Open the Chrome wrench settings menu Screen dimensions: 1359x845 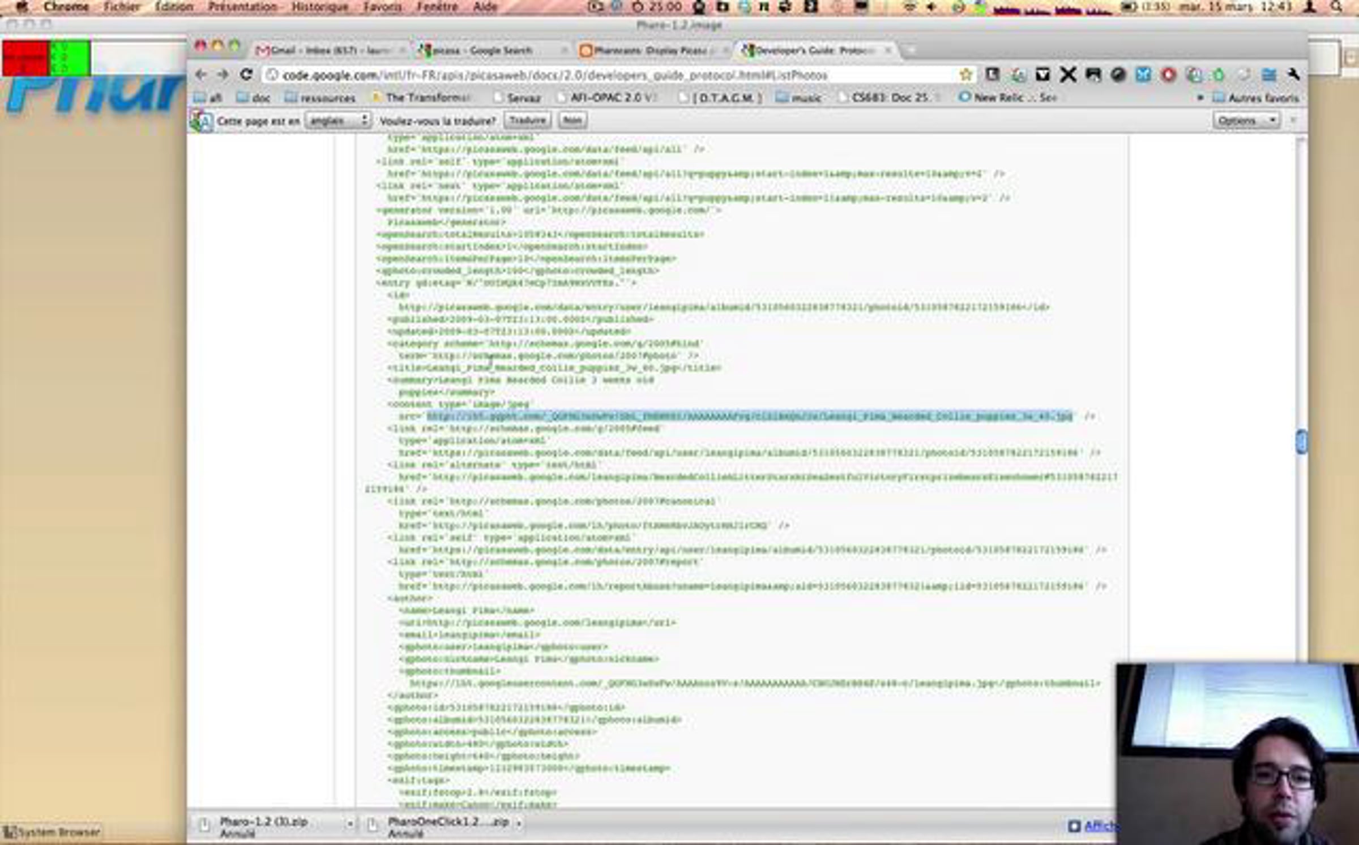coord(1293,75)
